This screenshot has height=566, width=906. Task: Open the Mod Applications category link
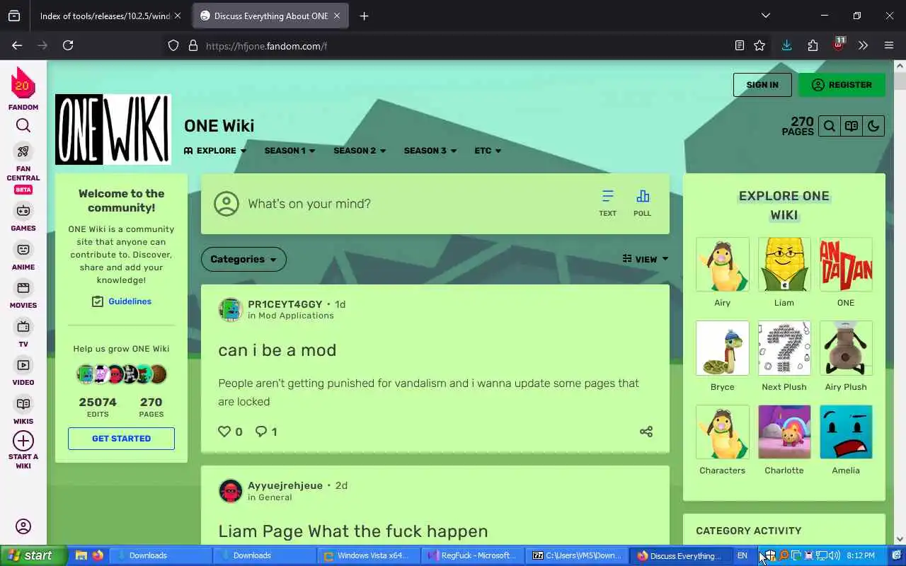(x=296, y=316)
